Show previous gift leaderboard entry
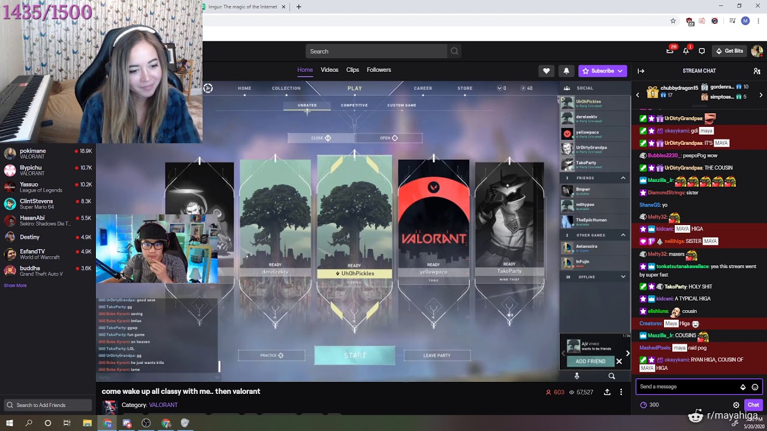This screenshot has width=767, height=431. click(638, 95)
